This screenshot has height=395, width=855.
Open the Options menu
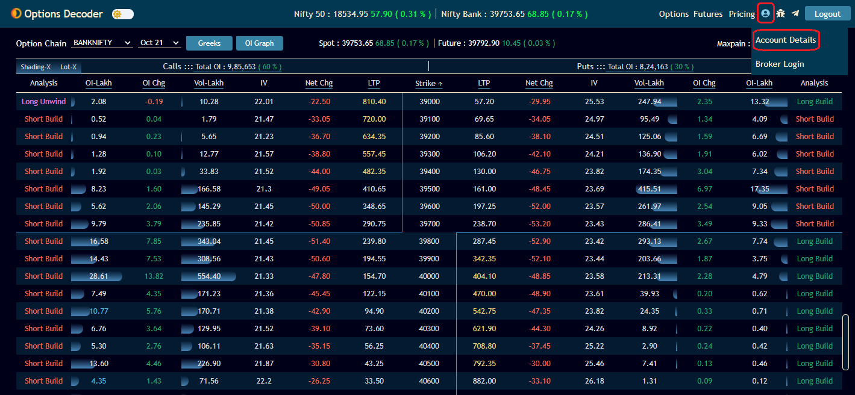pos(674,14)
